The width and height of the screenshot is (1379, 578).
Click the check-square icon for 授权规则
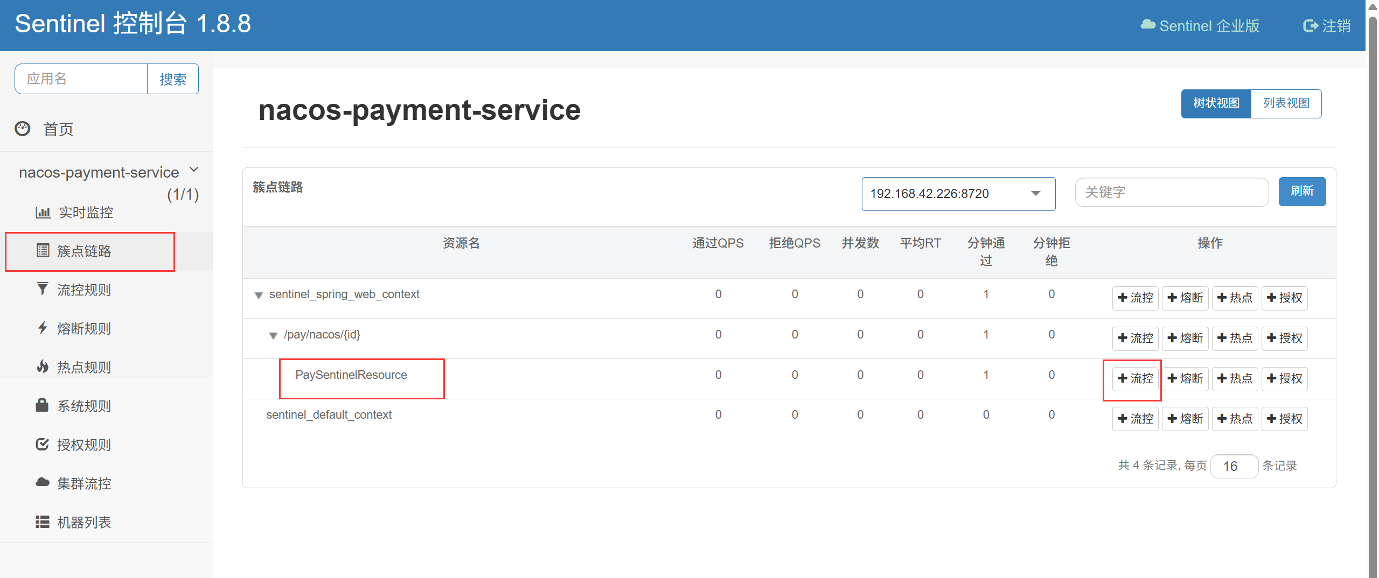(x=43, y=443)
